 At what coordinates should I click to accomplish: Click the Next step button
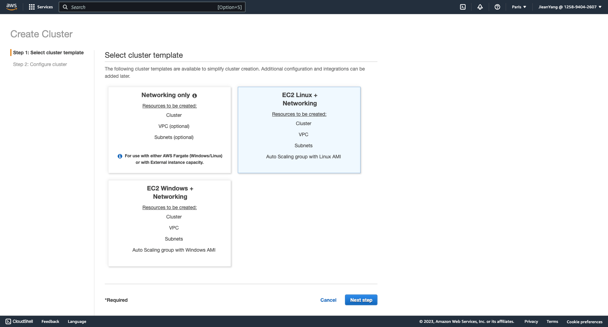point(361,300)
